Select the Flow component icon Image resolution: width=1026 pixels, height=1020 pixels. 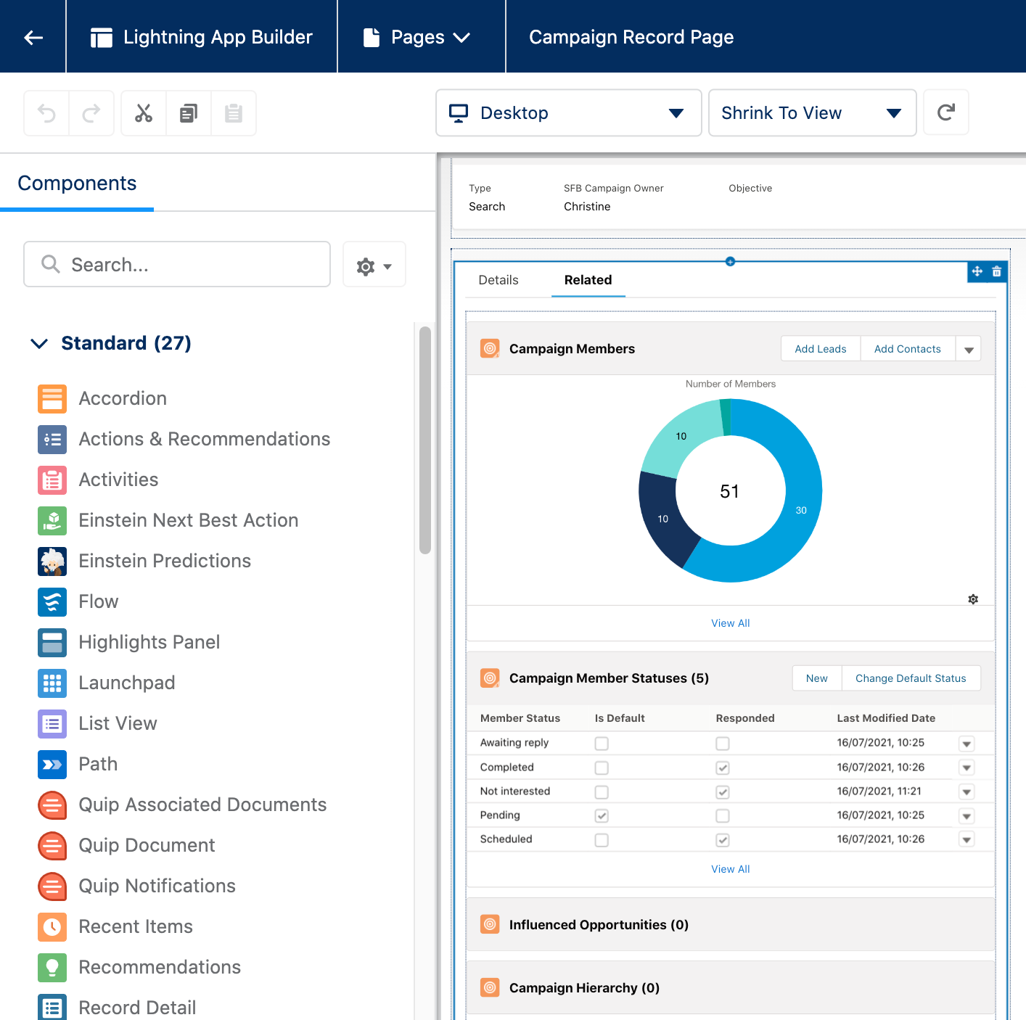(x=52, y=601)
